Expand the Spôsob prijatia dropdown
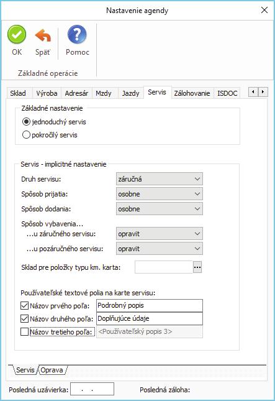The height and width of the screenshot is (401, 275). click(x=160, y=194)
